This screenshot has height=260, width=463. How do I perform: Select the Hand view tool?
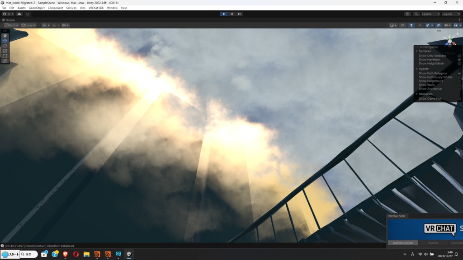[x=5, y=36]
